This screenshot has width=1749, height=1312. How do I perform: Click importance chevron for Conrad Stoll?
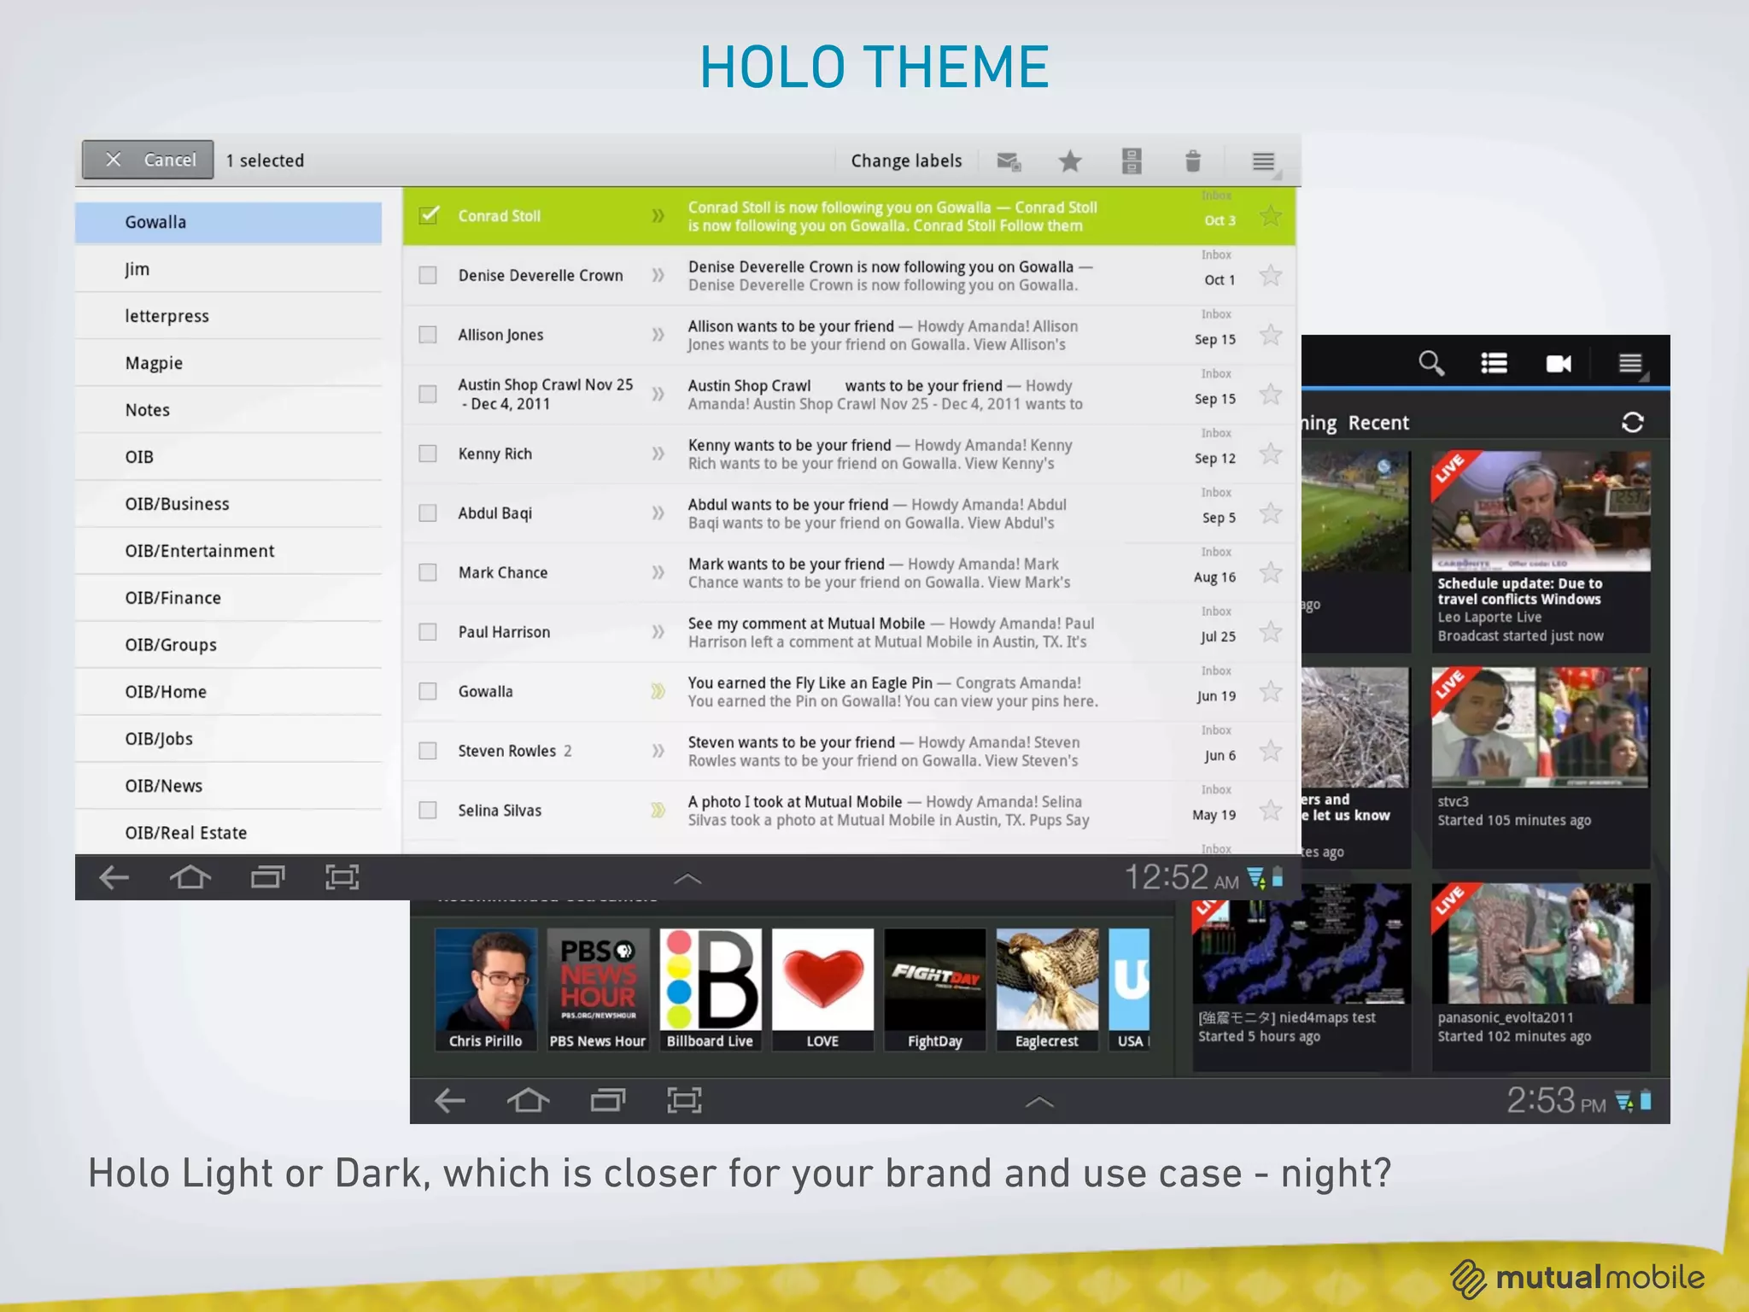pyautogui.click(x=658, y=215)
